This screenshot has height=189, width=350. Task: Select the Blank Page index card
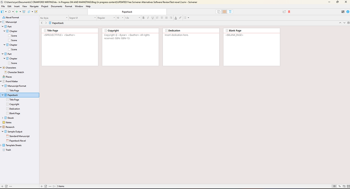[x=251, y=47]
